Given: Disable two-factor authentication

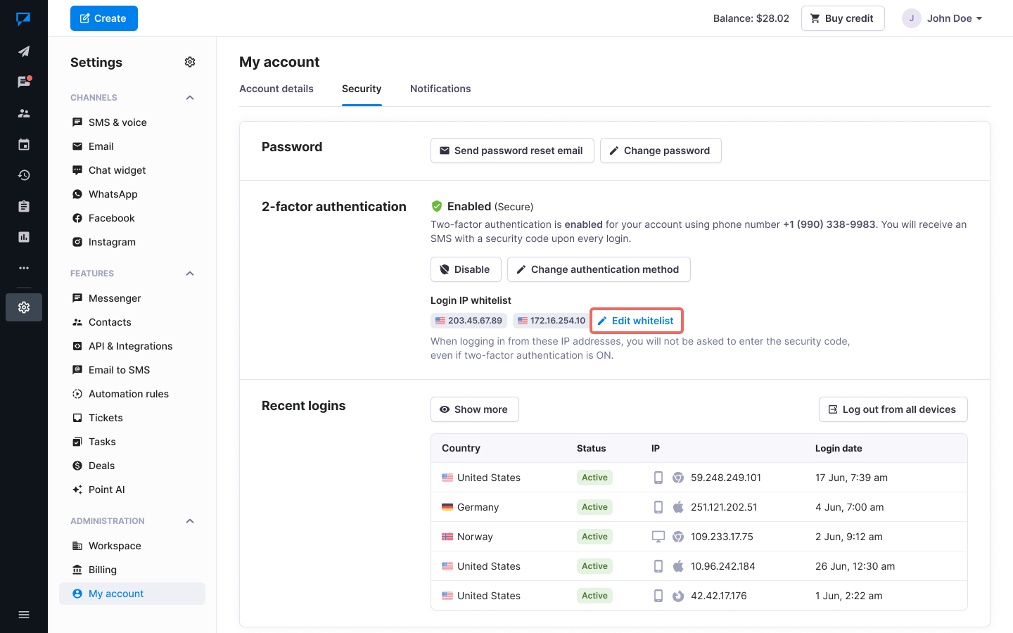Looking at the screenshot, I should click(x=466, y=269).
